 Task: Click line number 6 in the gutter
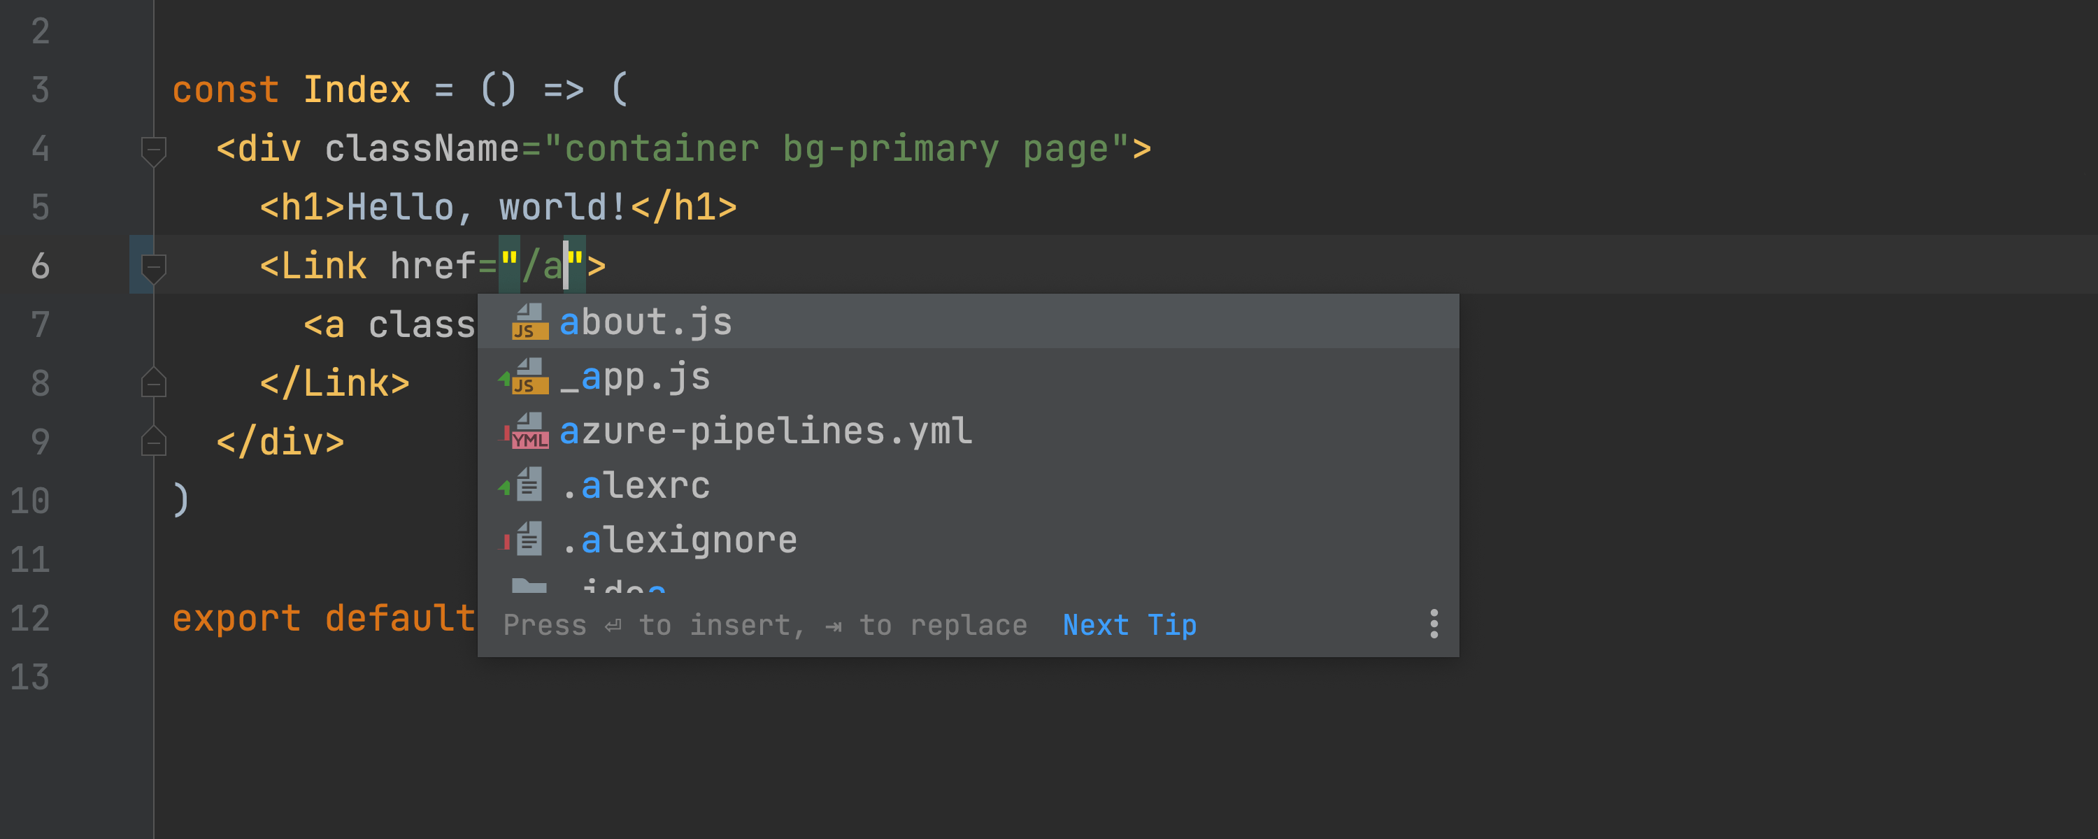(40, 266)
